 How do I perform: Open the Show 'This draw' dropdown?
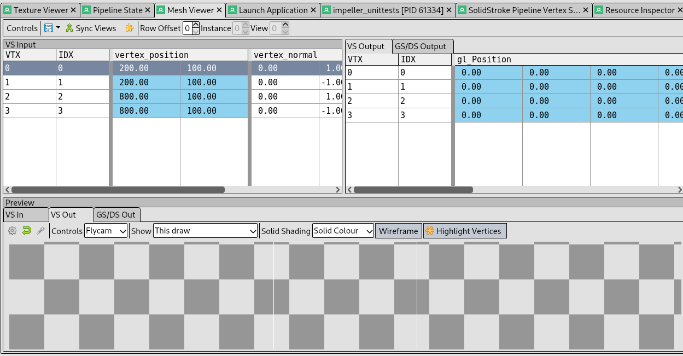[x=205, y=231]
